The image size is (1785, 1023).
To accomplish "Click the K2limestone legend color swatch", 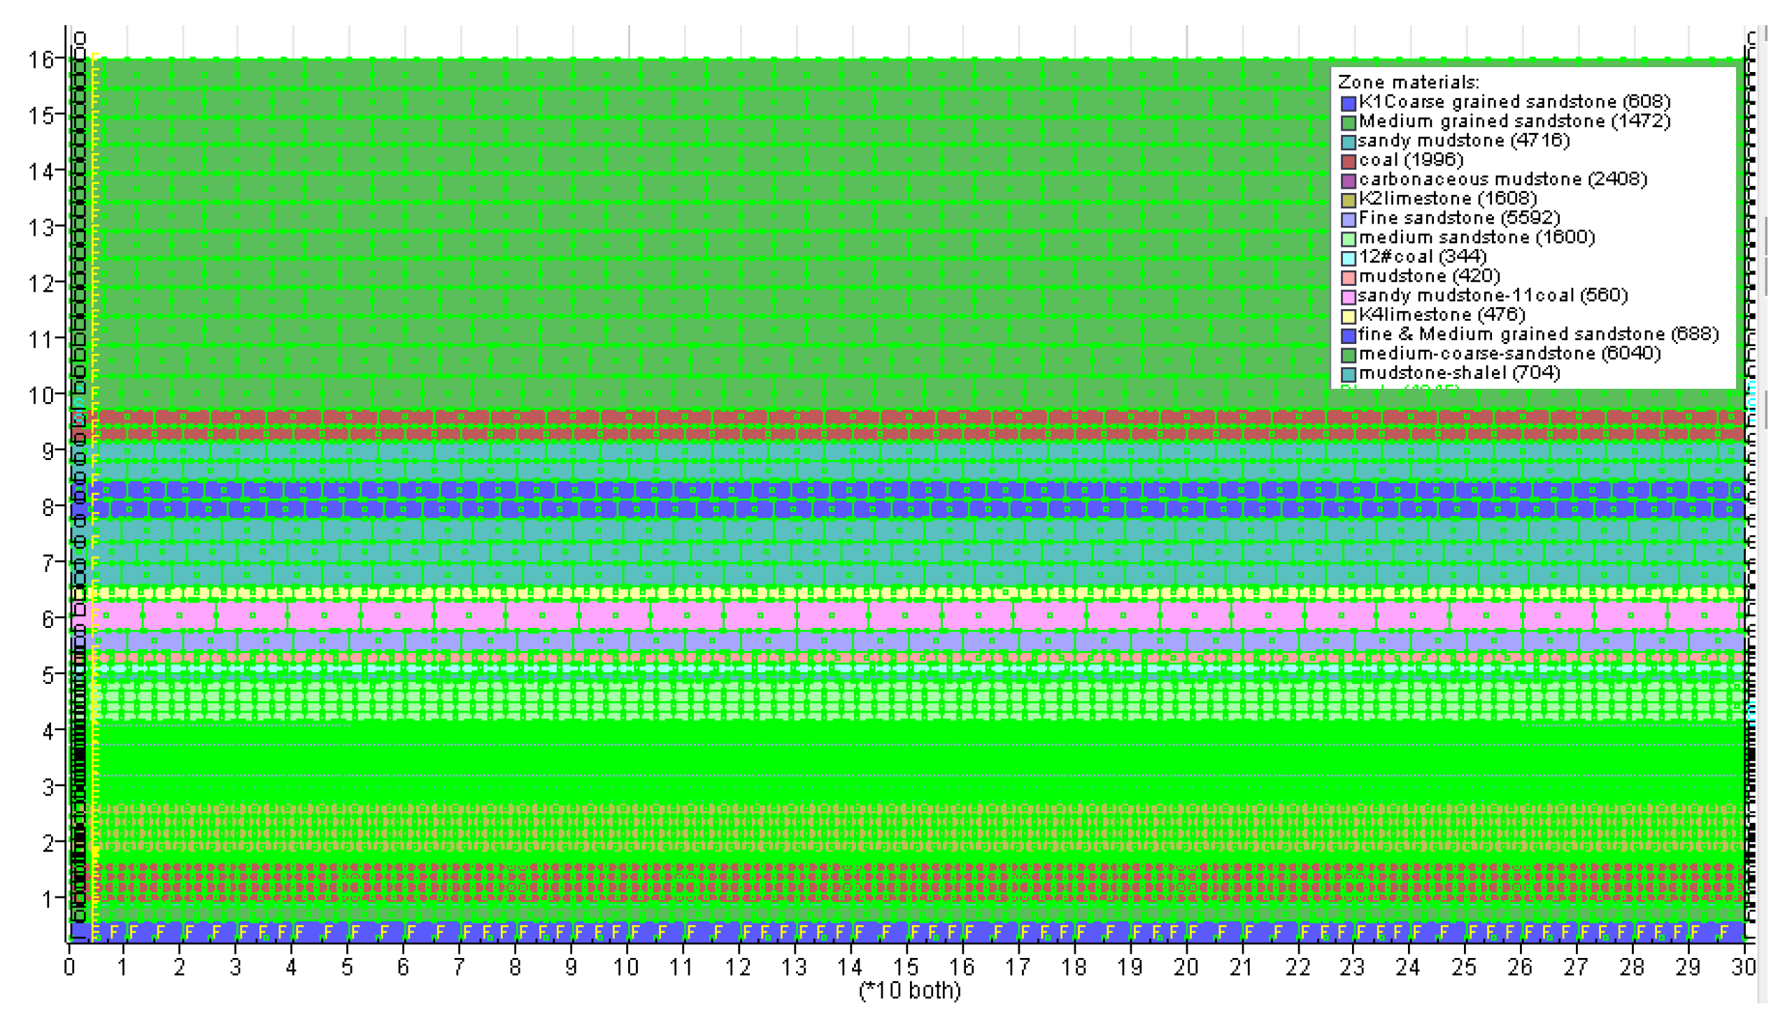I will (1348, 200).
